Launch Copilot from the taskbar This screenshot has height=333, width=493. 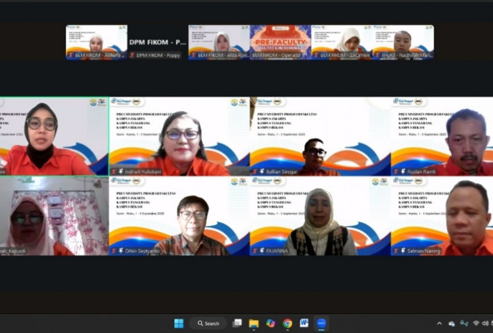270,323
